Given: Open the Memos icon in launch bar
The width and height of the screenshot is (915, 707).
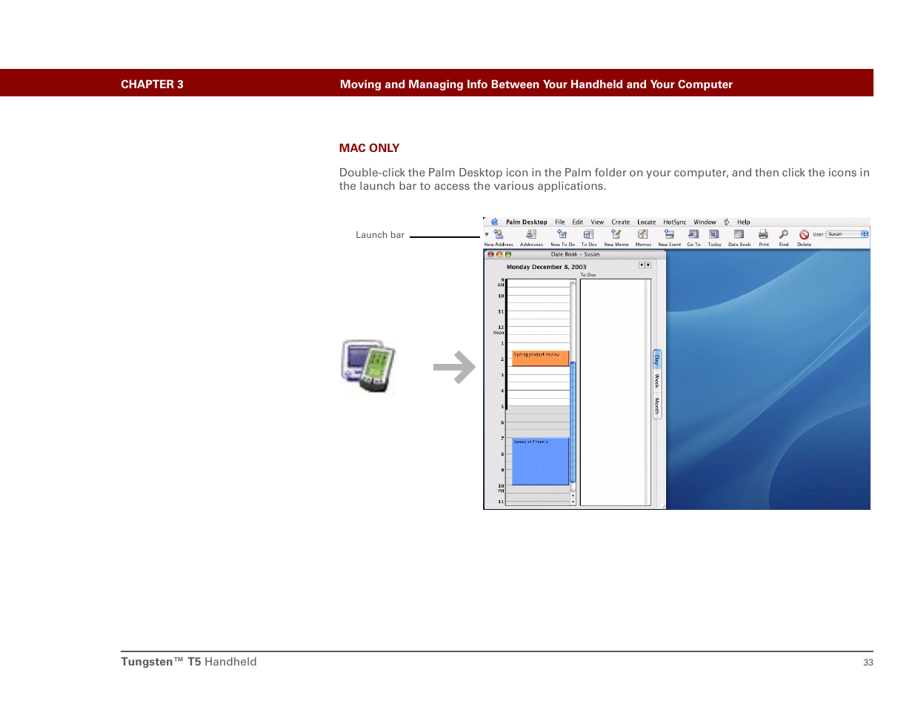Looking at the screenshot, I should [x=643, y=234].
